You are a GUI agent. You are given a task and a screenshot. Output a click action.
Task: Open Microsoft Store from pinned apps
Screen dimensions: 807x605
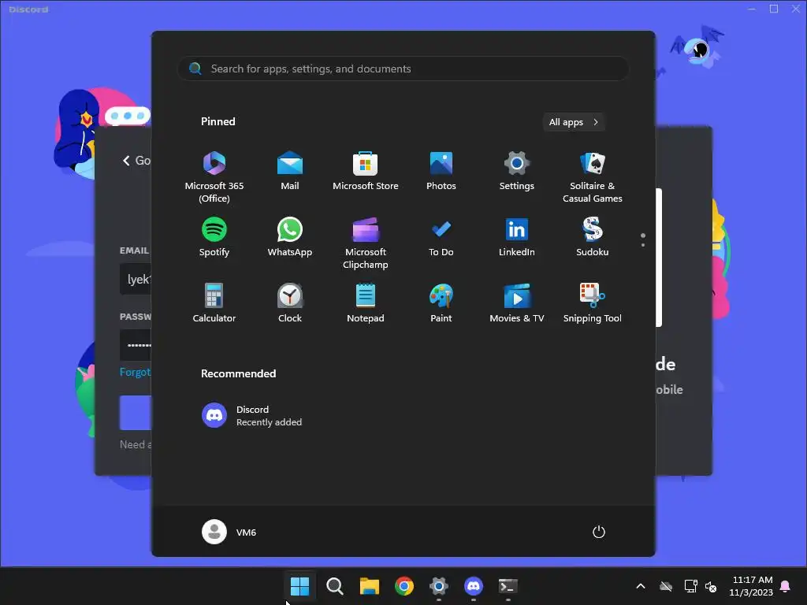point(366,171)
